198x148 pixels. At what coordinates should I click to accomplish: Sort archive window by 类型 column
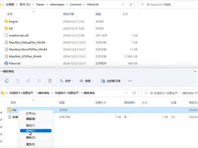click(62, 103)
